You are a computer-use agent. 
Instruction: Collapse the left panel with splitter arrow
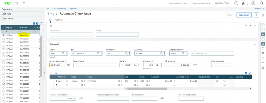(x=44, y=73)
